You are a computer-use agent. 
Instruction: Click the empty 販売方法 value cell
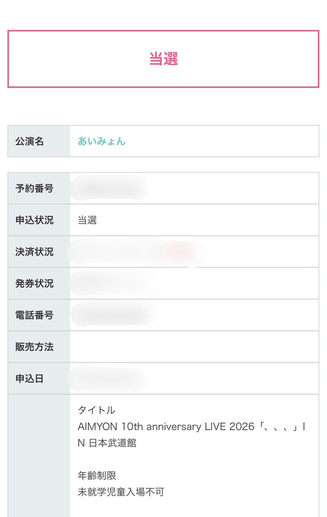(194, 347)
